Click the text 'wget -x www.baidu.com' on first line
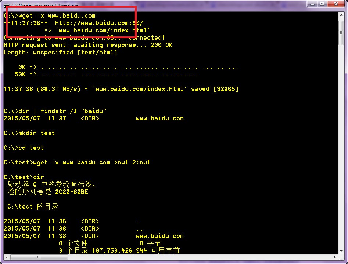Viewport: 348px width, 264px height. pyautogui.click(x=57, y=16)
